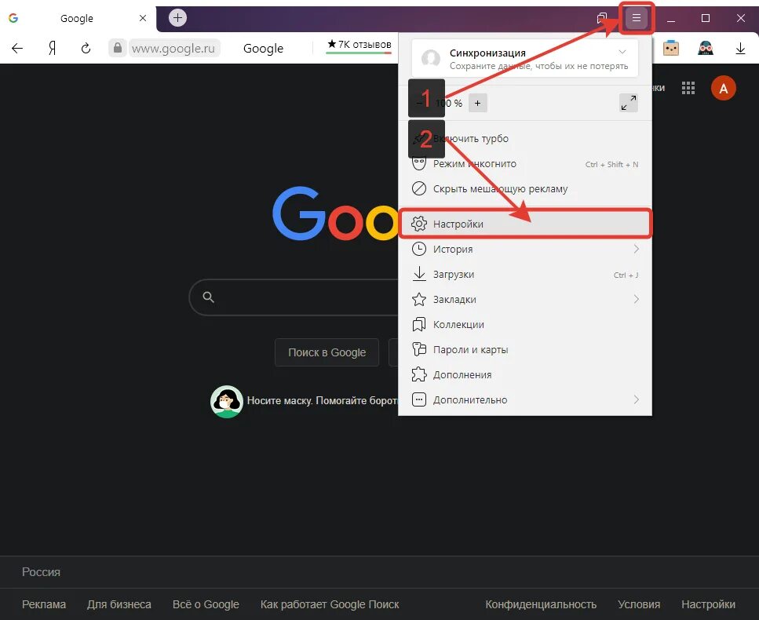Reload the page with refresh icon
759x620 pixels.
(86, 49)
